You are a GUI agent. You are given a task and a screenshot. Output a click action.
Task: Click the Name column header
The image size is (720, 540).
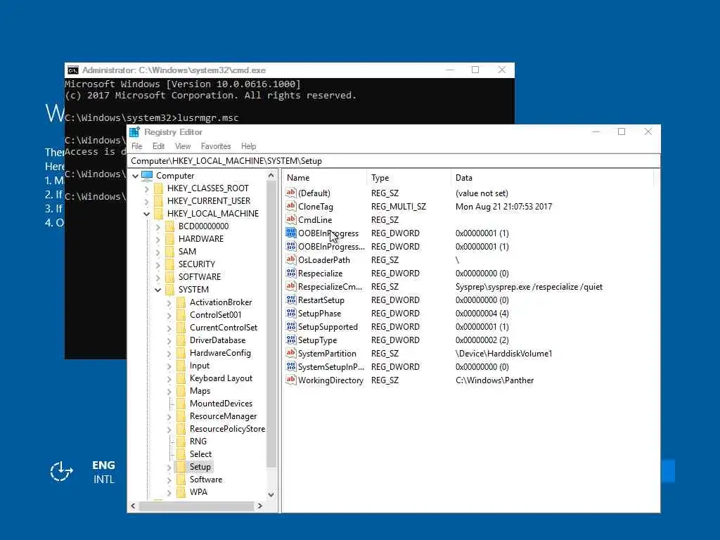325,178
